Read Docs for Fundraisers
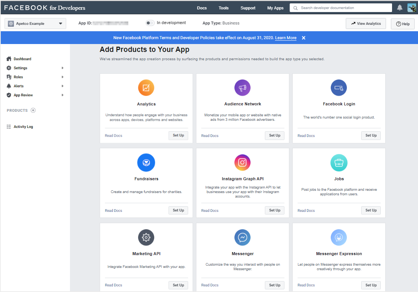Screen dimensions: 418x292 tap(113, 211)
